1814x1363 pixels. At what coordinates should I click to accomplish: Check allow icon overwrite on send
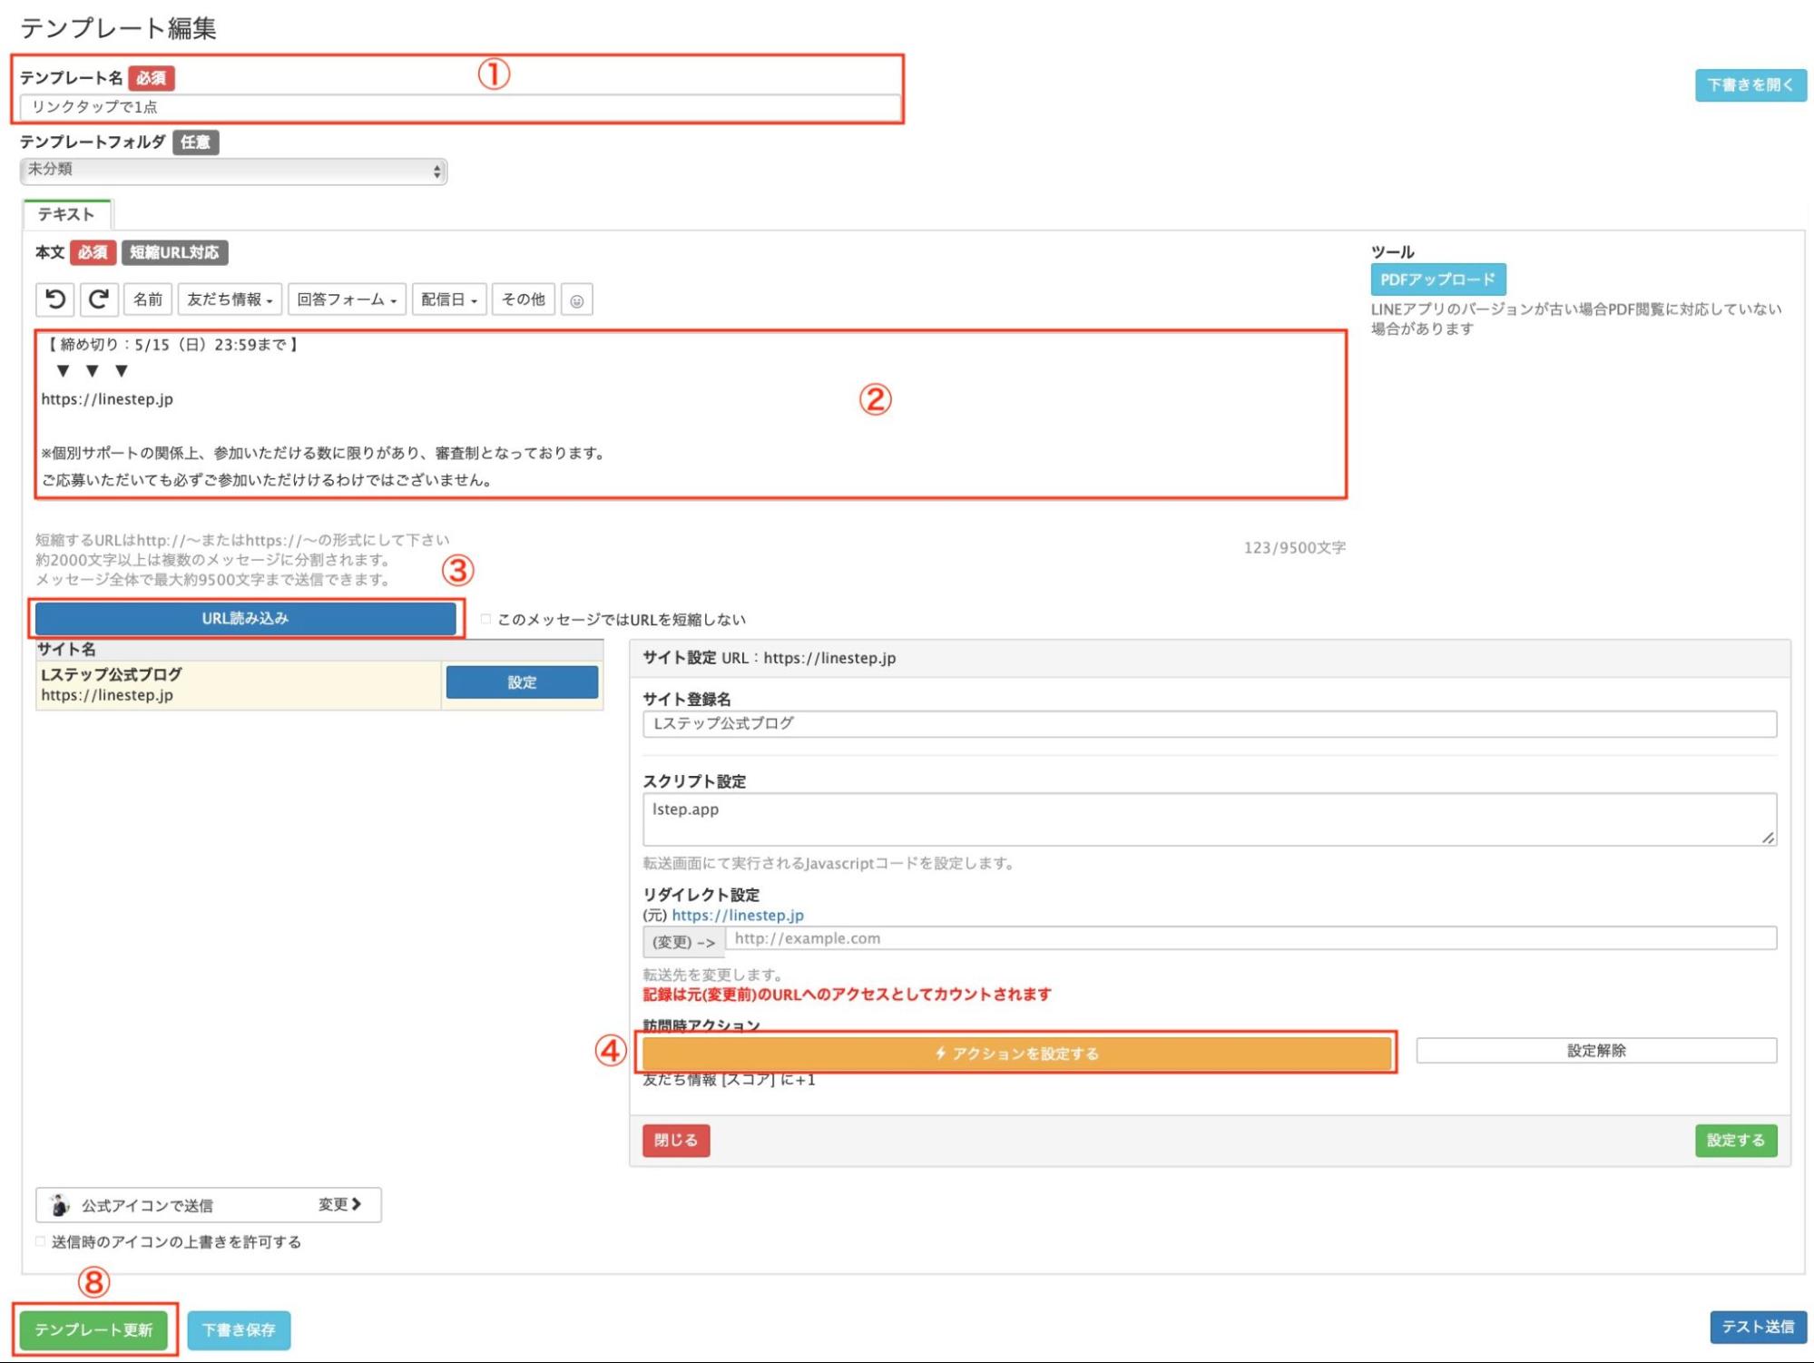click(41, 1241)
